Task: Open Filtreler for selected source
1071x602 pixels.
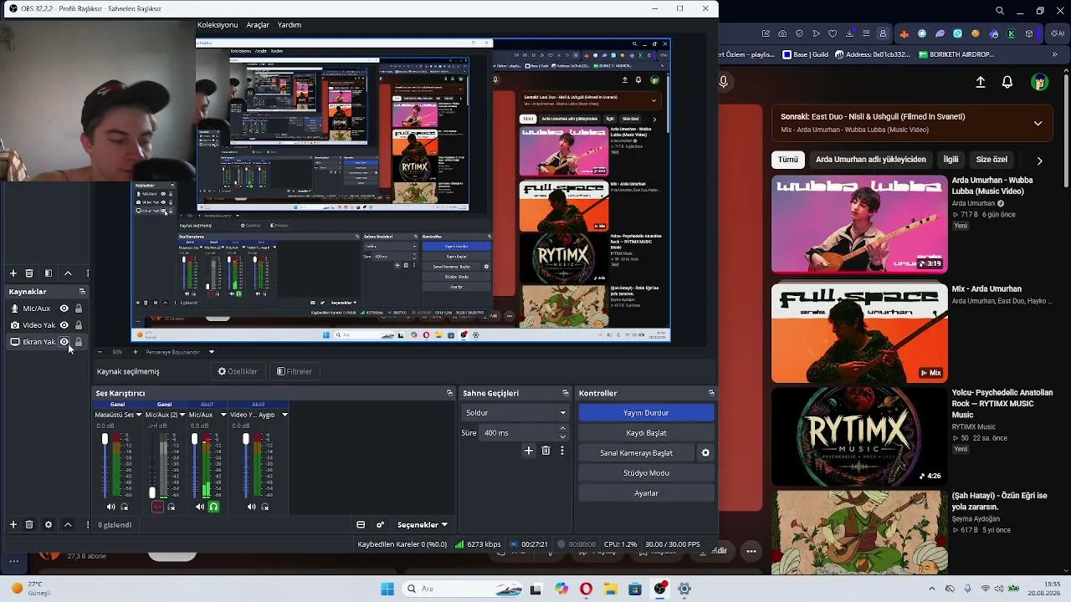Action: [294, 371]
